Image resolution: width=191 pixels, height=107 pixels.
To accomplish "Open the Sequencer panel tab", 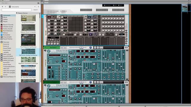I will click(x=48, y=105).
